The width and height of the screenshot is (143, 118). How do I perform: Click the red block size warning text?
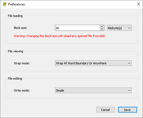pos(60,36)
